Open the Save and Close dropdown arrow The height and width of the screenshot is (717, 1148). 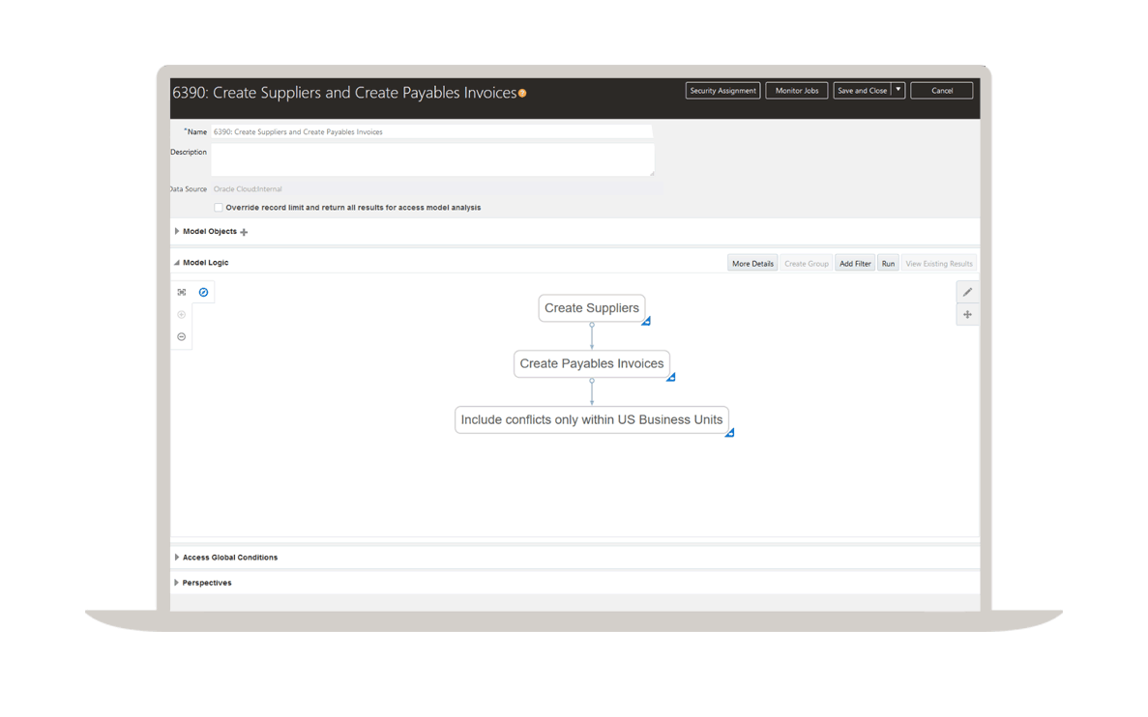[898, 91]
